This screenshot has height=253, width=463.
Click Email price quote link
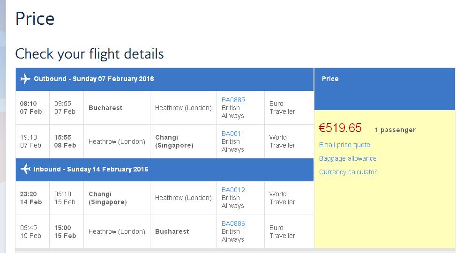pyautogui.click(x=344, y=145)
